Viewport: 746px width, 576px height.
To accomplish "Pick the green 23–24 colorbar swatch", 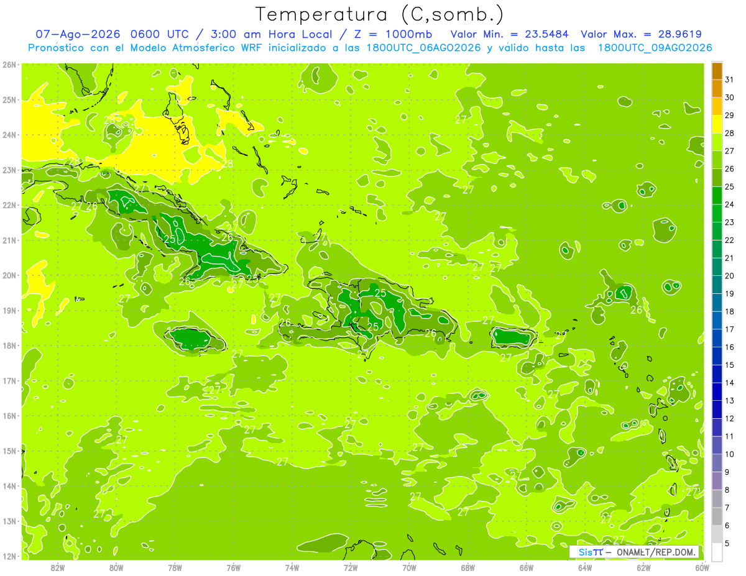I will pyautogui.click(x=717, y=214).
